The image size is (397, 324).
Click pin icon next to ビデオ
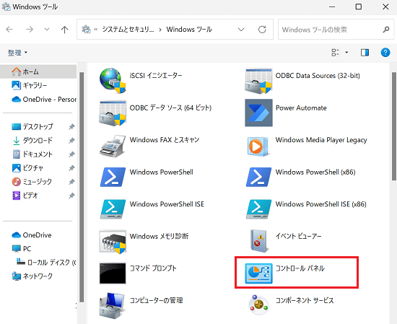71,196
